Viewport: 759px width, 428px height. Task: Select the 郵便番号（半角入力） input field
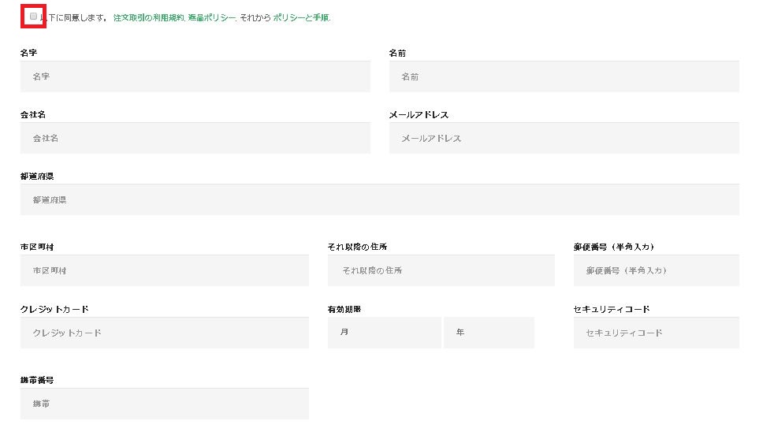(x=656, y=271)
